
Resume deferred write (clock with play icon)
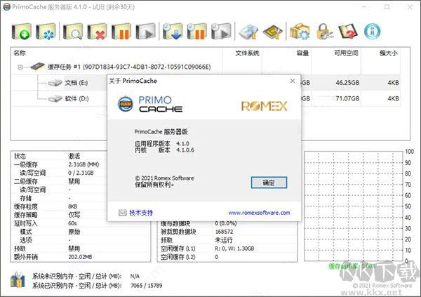(x=221, y=32)
